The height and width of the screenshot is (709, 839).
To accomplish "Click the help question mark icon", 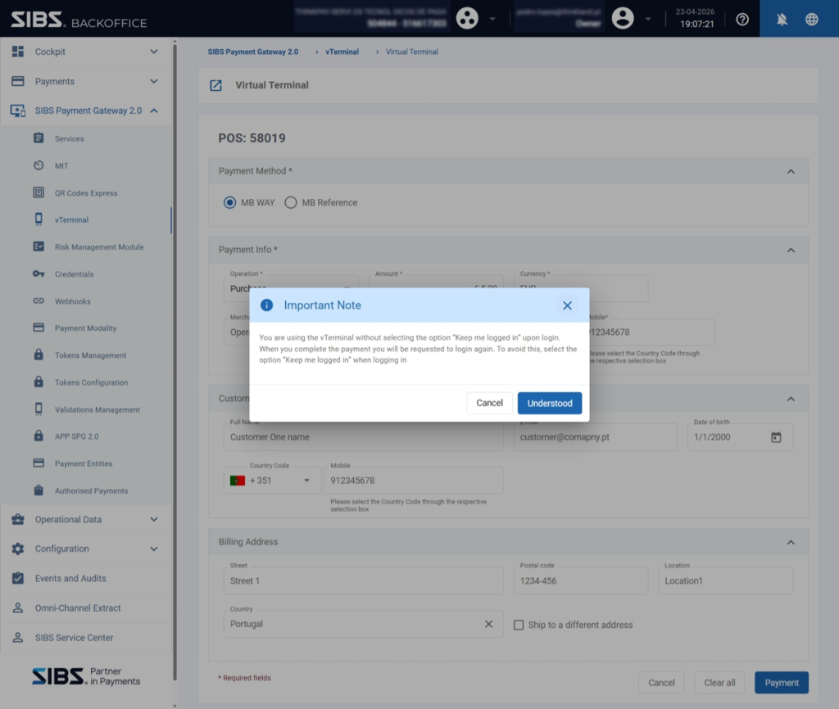I will (742, 20).
